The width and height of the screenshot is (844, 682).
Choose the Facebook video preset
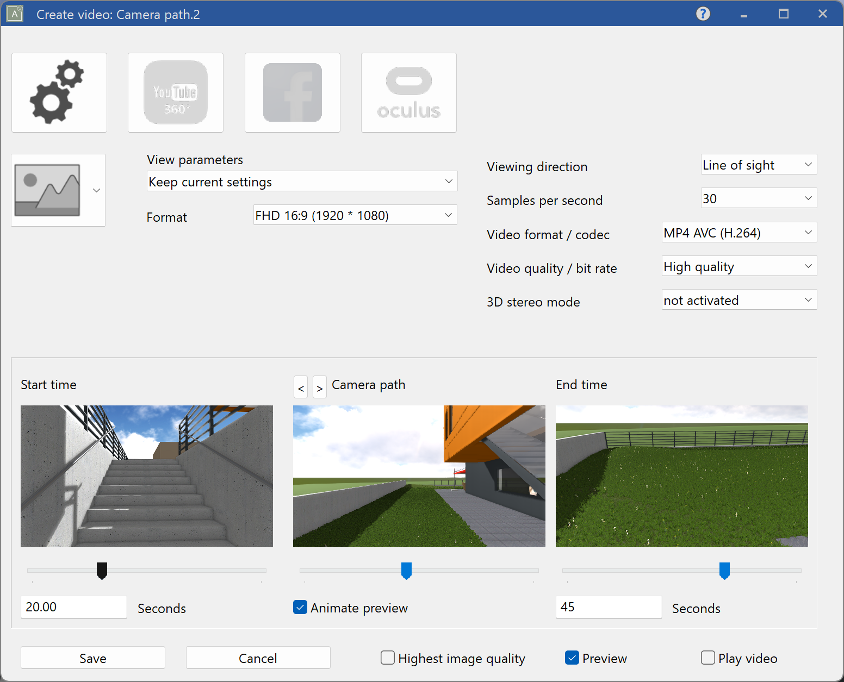(292, 92)
